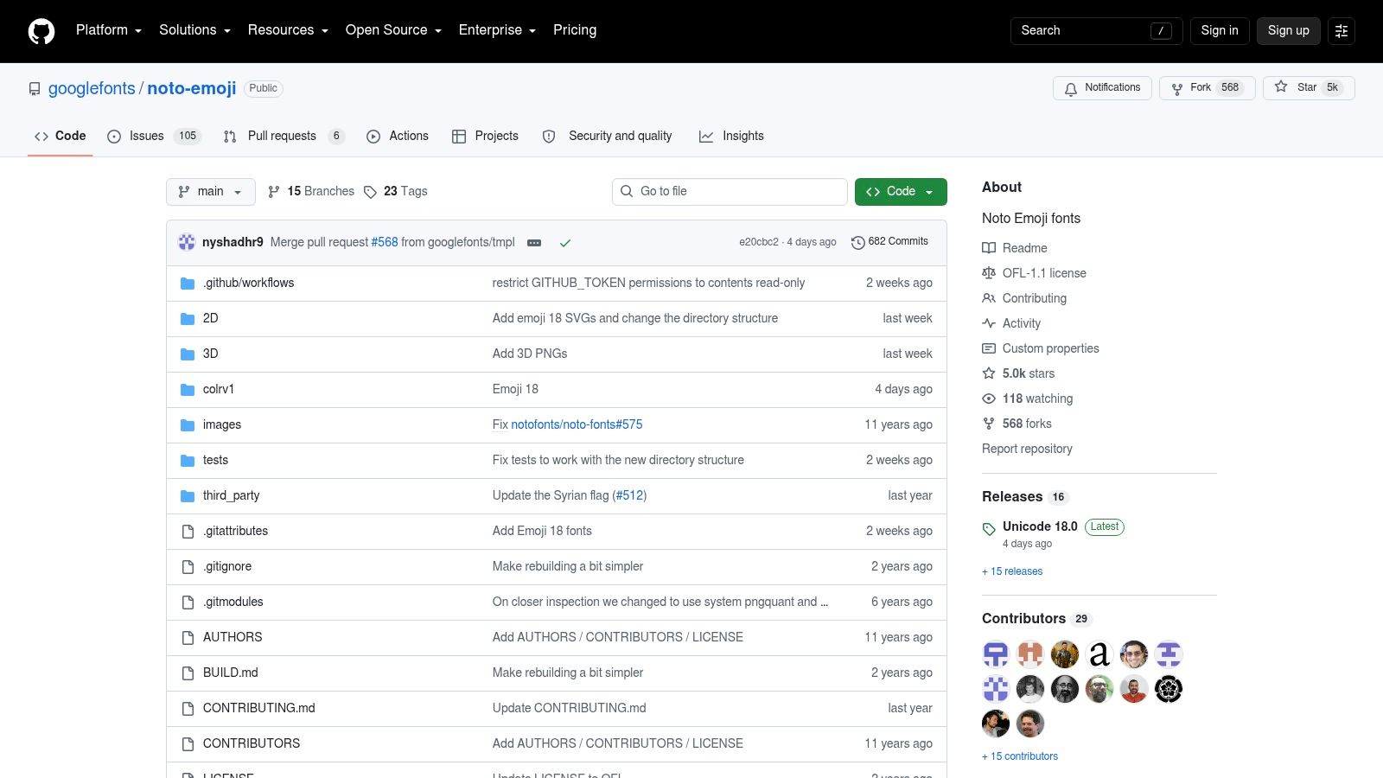
Task: Open the tests folder
Action: 215,461
